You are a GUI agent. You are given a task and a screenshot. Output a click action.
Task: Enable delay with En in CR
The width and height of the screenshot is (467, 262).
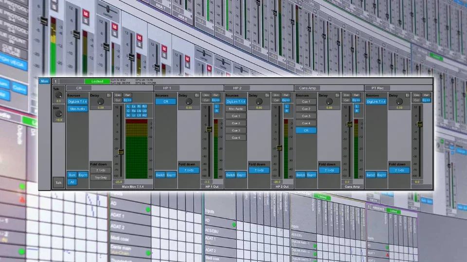coord(108,96)
